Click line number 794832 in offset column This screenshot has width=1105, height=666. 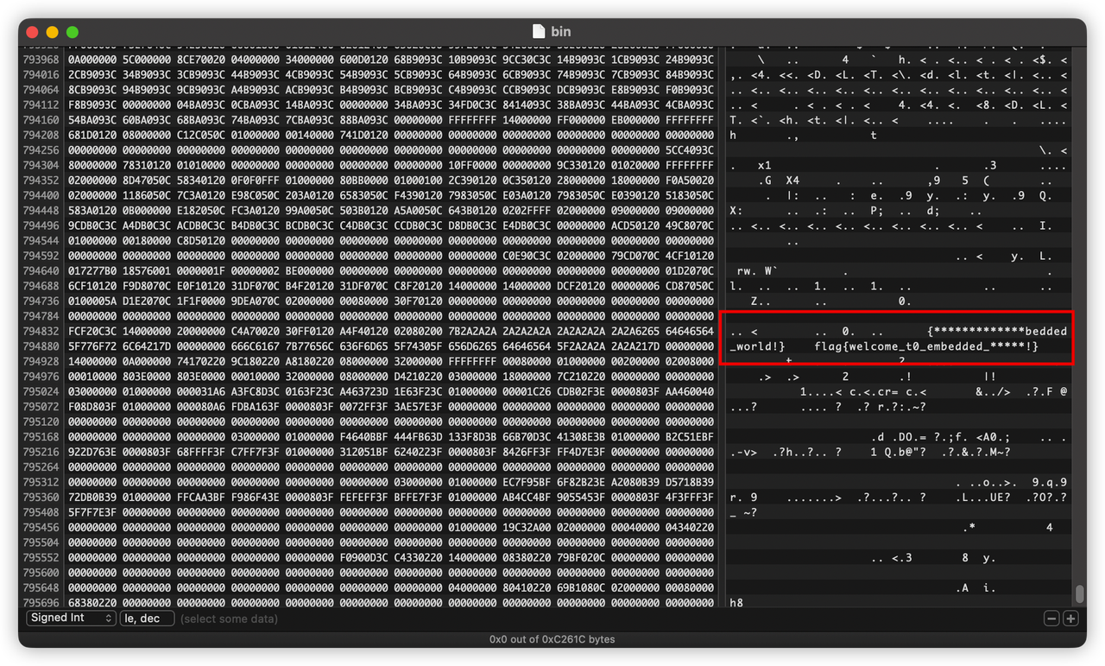[41, 332]
